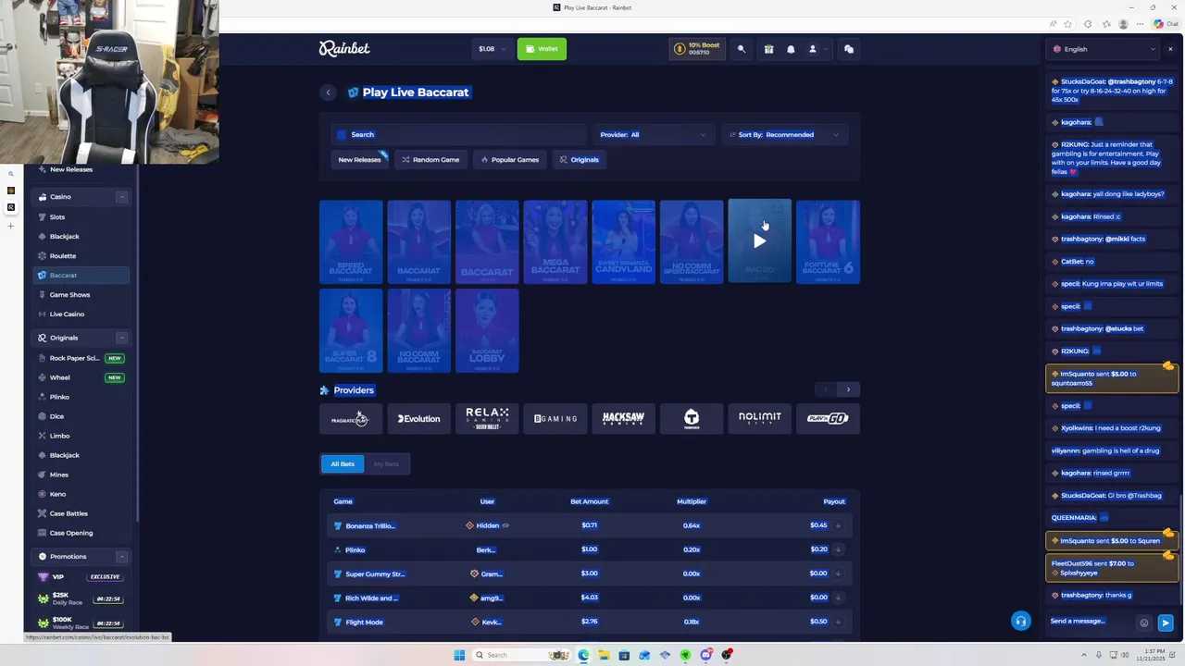Open the Sort By: Recommended dropdown
Viewport: 1185px width, 666px height.
784,135
